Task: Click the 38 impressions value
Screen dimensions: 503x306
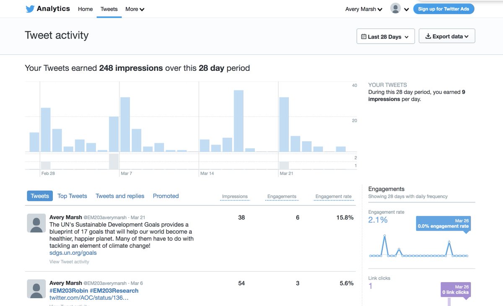Action: pyautogui.click(x=241, y=218)
